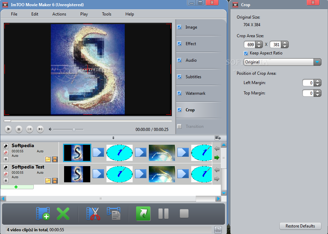The height and width of the screenshot is (234, 328).
Task: Jump to next frame button
Action: [40, 129]
